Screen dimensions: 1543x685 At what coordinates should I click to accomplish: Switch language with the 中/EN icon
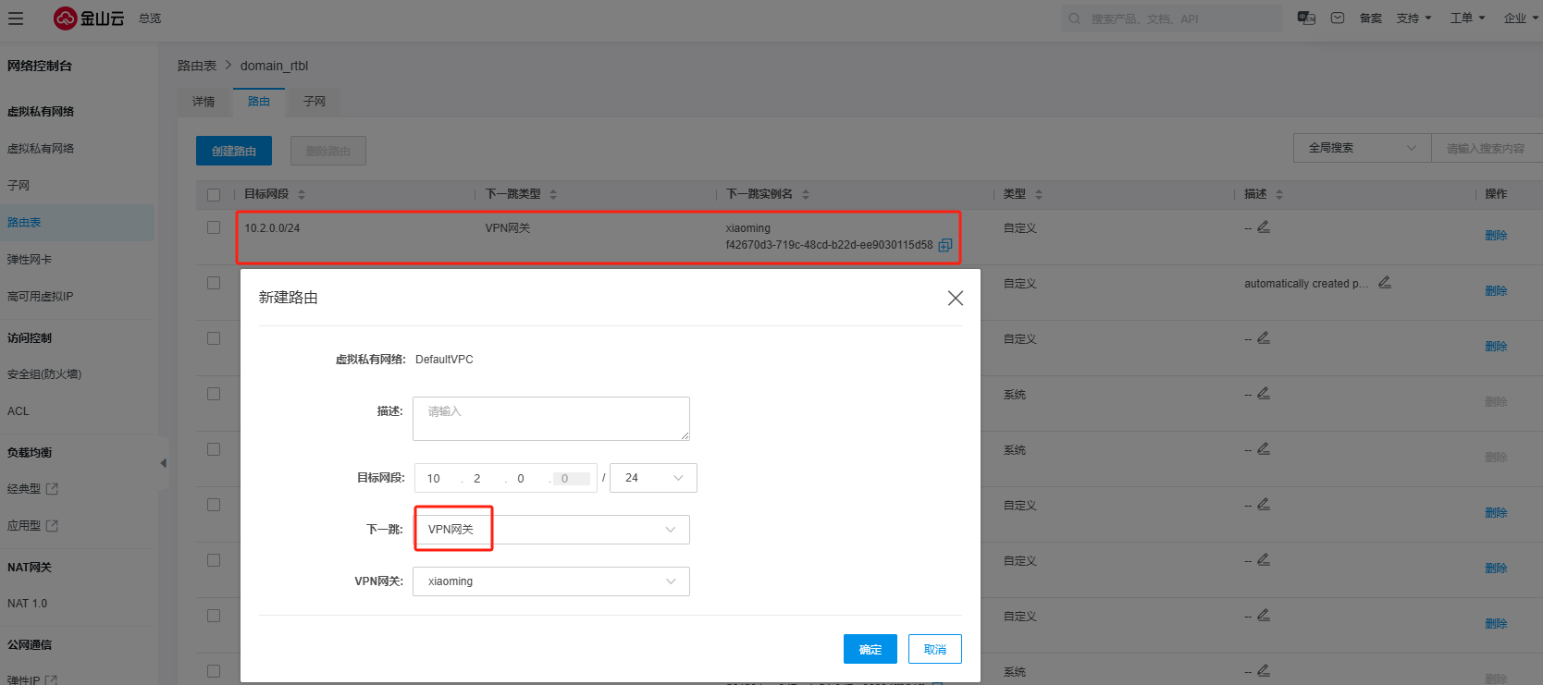click(x=1306, y=18)
